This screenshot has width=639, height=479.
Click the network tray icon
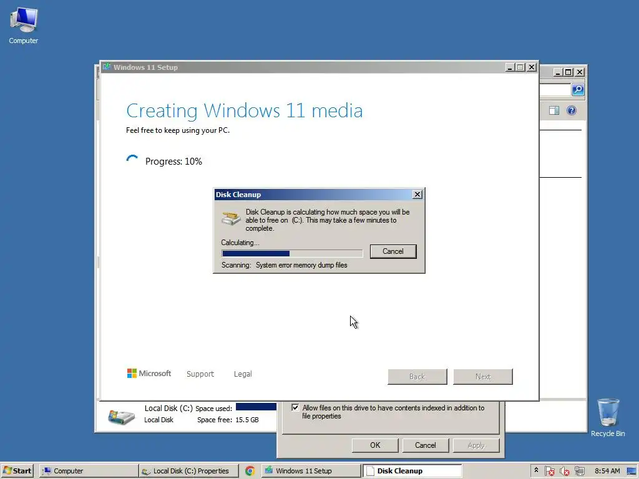(x=580, y=471)
